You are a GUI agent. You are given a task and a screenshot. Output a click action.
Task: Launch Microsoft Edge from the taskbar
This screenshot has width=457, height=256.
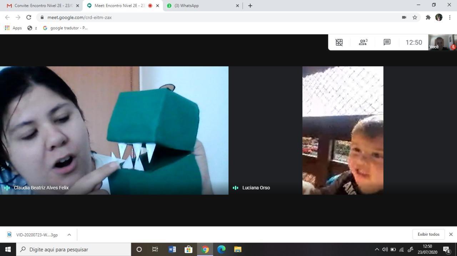(x=221, y=249)
